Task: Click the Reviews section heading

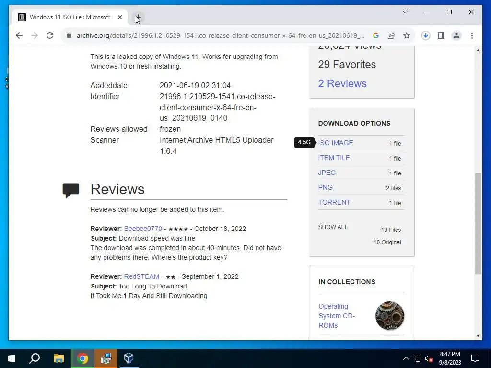Action: 117,189
